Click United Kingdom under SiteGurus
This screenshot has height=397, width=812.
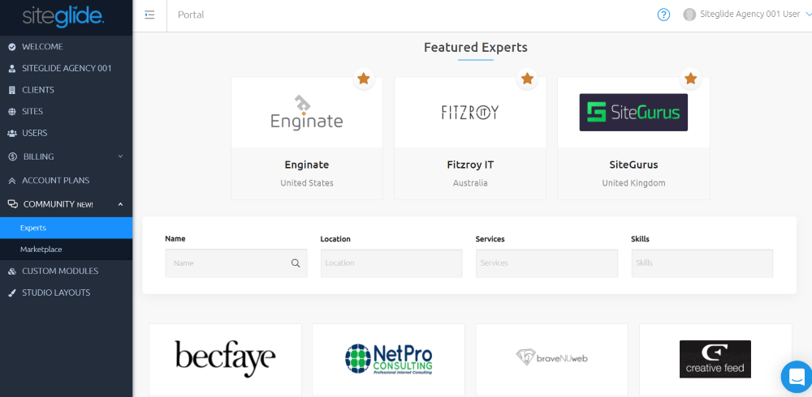click(633, 183)
